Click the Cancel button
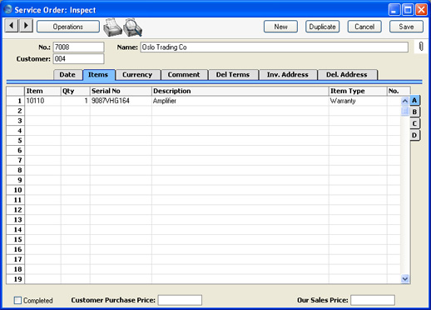The width and height of the screenshot is (431, 310). pyautogui.click(x=364, y=27)
